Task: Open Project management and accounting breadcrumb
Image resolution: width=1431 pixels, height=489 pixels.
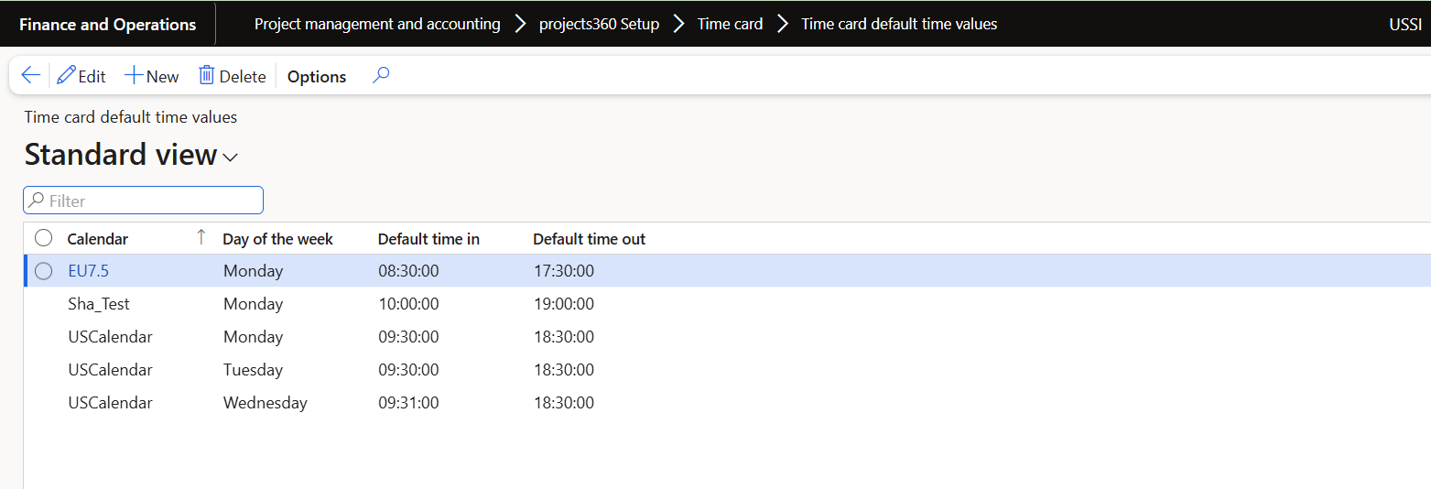Action: pyautogui.click(x=377, y=24)
